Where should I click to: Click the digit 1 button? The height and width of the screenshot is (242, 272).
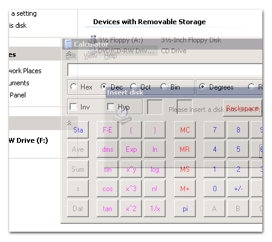tap(215, 169)
